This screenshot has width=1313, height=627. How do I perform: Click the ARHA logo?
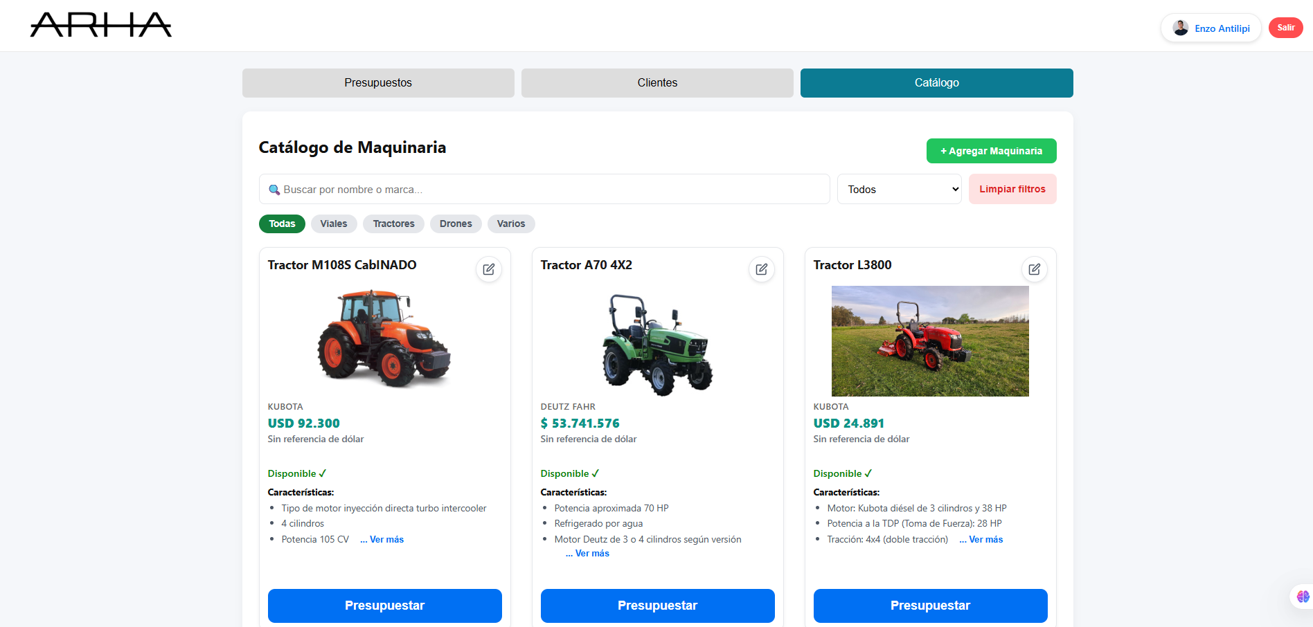[x=101, y=25]
